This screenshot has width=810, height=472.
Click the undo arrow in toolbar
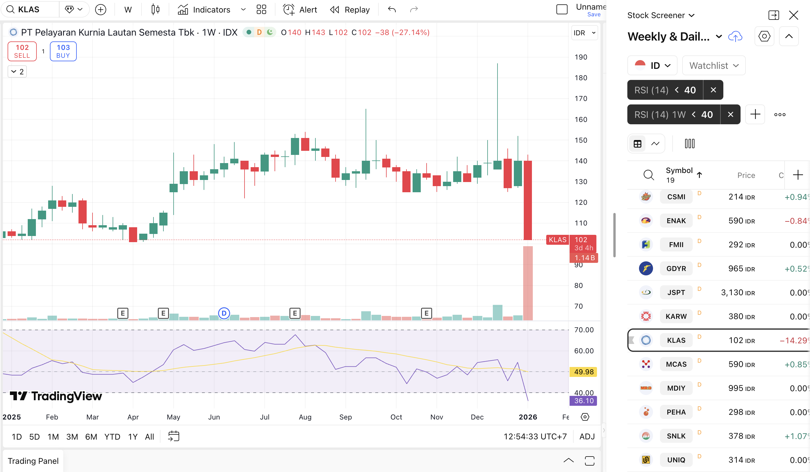[392, 10]
